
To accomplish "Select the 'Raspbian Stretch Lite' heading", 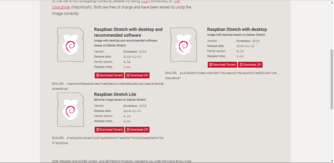I will coord(115,94).
